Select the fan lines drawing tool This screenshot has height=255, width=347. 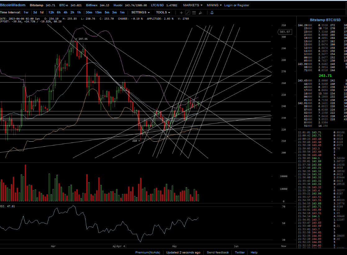(200, 13)
